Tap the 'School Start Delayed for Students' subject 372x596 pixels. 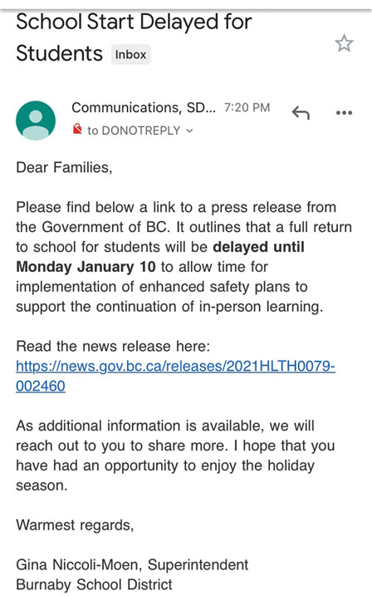coord(134,37)
